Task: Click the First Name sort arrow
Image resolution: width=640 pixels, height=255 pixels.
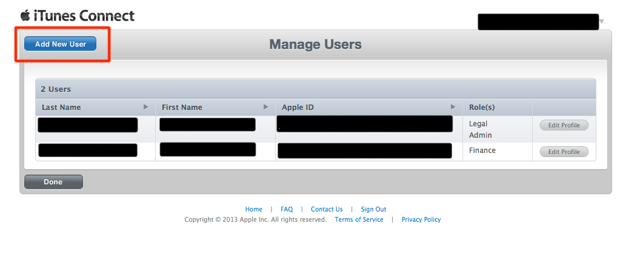Action: coord(266,107)
